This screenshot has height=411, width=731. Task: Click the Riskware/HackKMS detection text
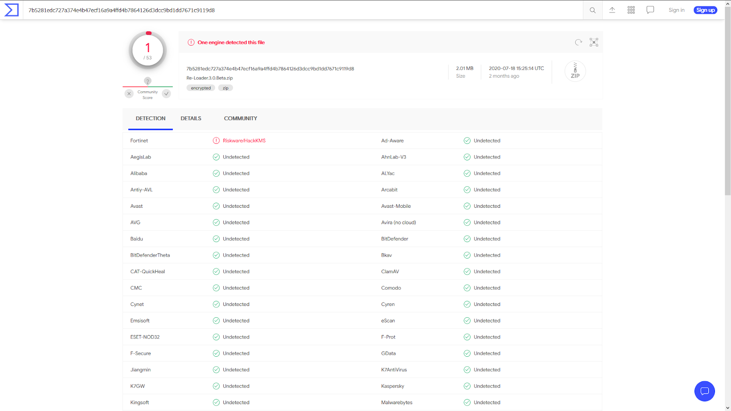point(244,141)
